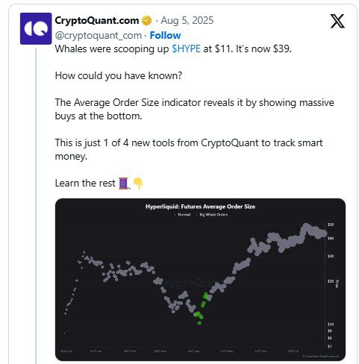Click the thread spool emoji
Image resolution: width=359 pixels, height=364 pixels.
124,183
